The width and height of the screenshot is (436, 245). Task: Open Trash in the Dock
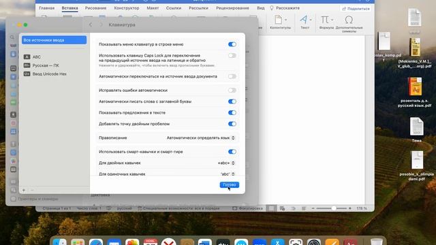point(376,242)
